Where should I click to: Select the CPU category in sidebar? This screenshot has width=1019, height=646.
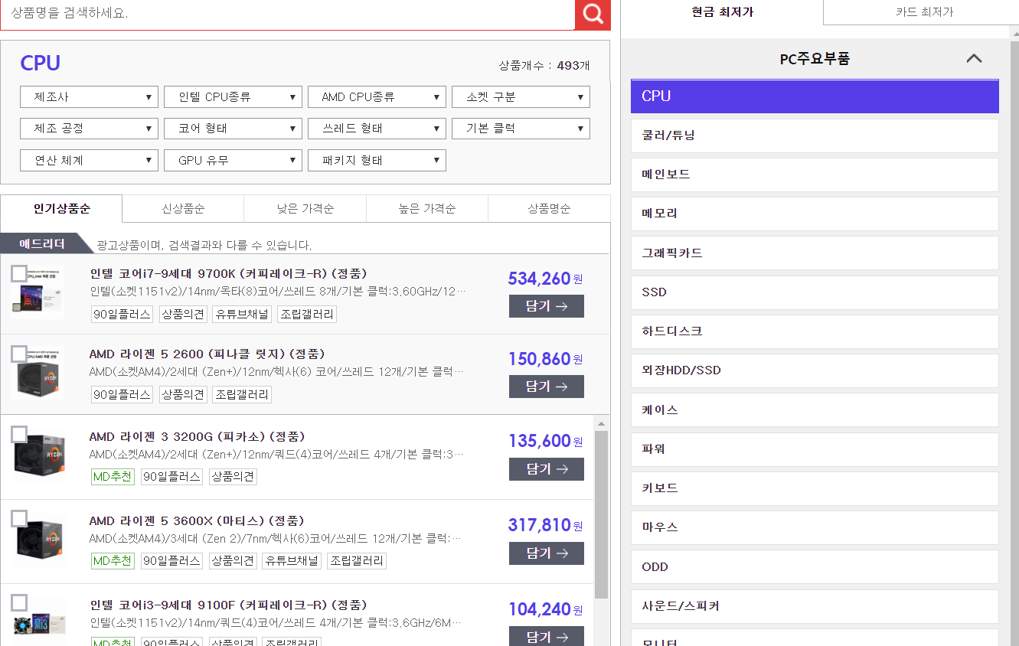click(815, 96)
